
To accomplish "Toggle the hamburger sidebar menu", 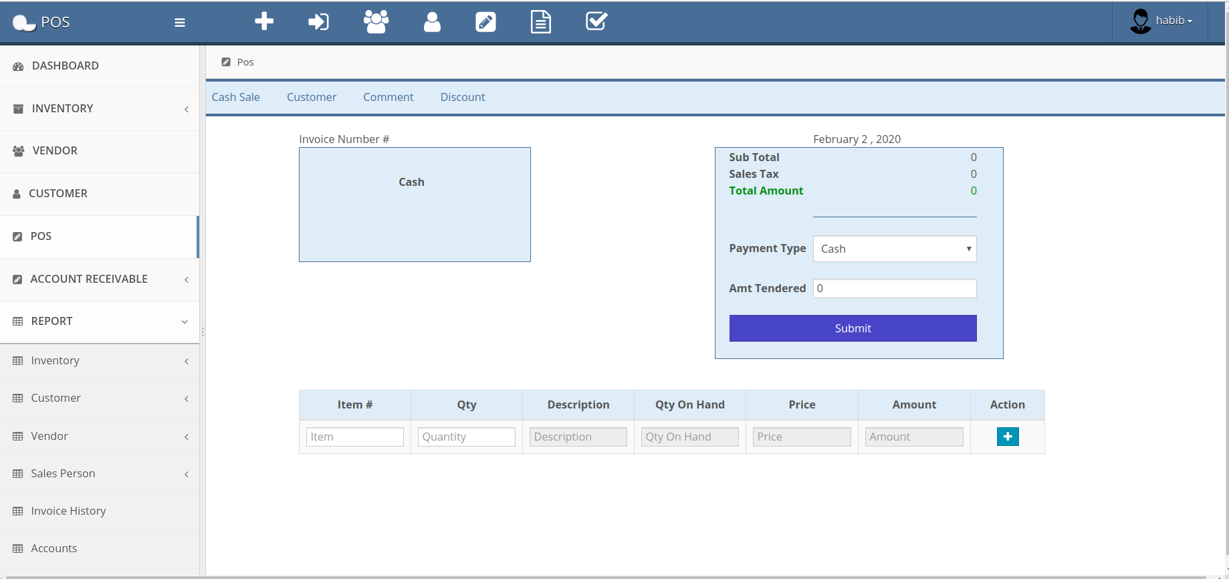I will click(179, 23).
